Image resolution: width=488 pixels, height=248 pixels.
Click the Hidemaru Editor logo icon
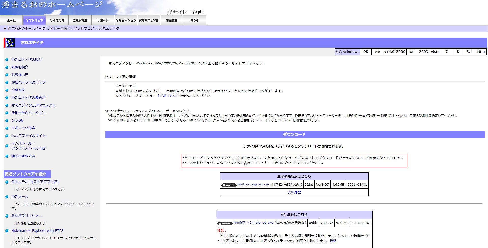tap(10, 43)
